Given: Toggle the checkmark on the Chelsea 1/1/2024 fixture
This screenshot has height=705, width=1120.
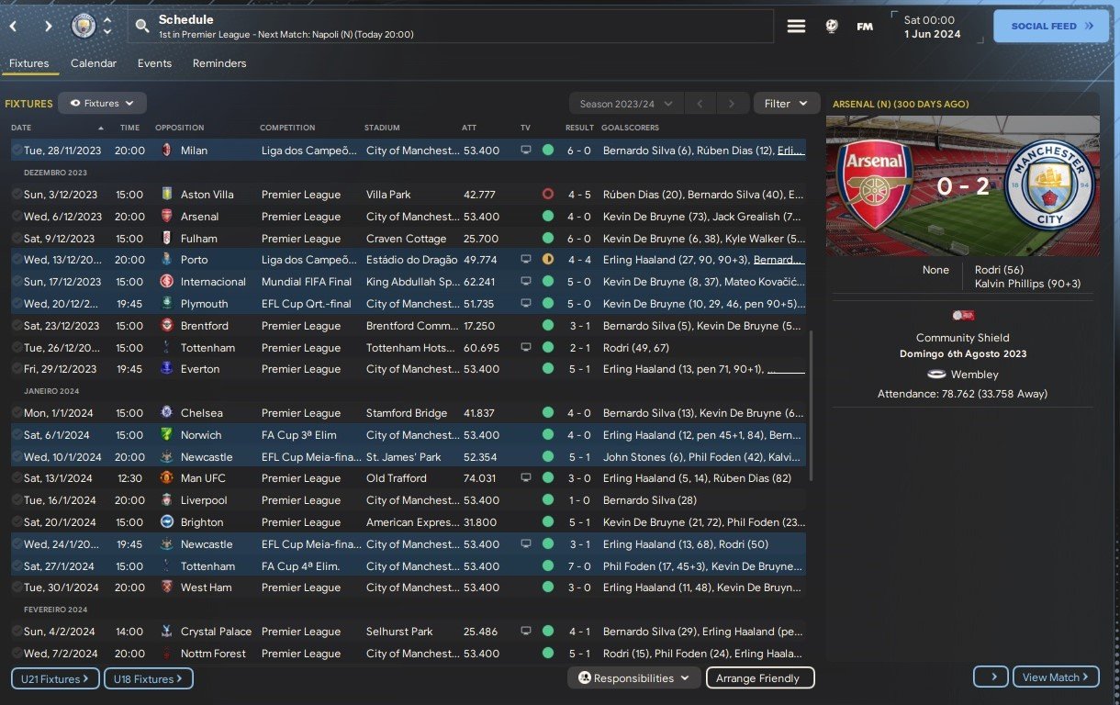Looking at the screenshot, I should [x=17, y=413].
